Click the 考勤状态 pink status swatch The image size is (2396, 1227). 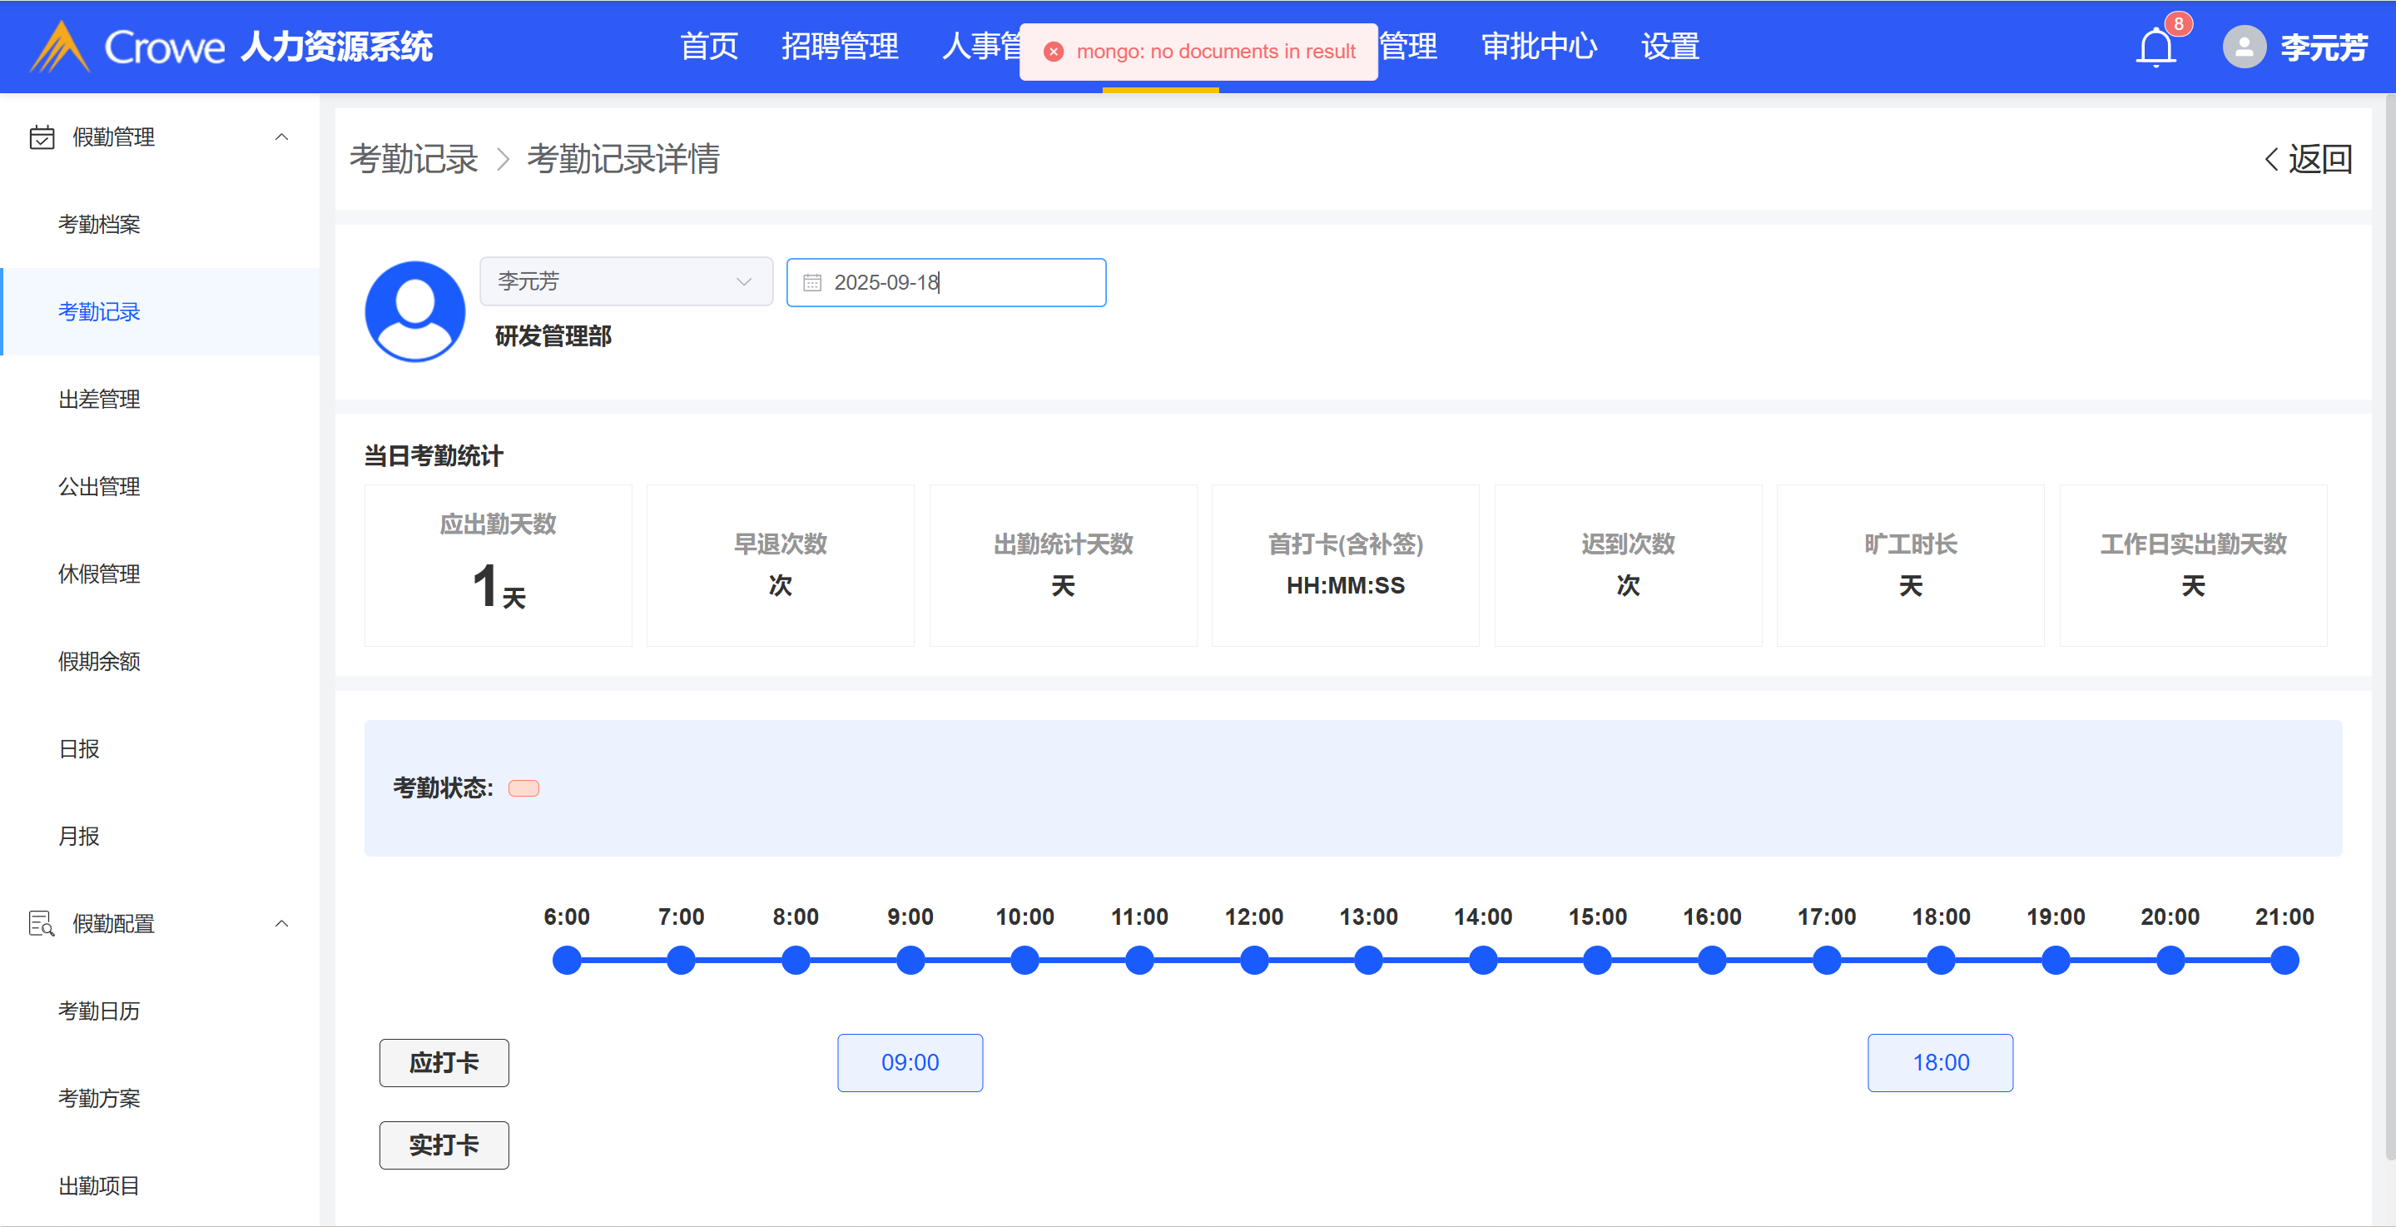(x=523, y=789)
